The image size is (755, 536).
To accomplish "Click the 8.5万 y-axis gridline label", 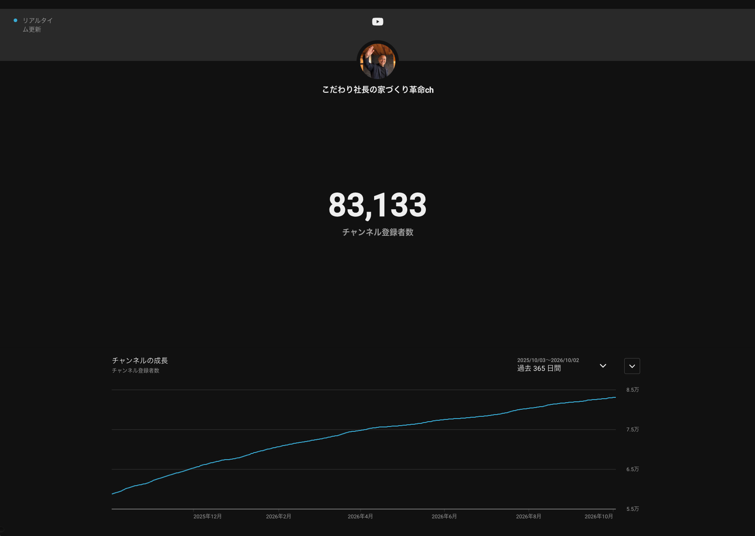I will tap(633, 390).
